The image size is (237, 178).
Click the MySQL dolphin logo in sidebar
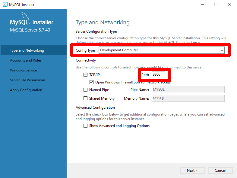tap(25, 16)
